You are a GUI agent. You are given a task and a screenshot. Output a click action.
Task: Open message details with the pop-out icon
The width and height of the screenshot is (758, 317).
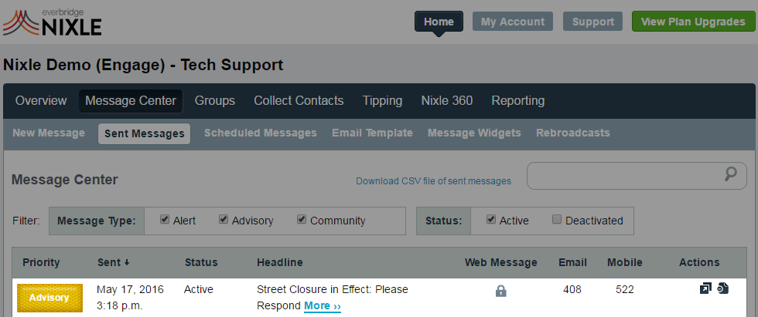[705, 288]
